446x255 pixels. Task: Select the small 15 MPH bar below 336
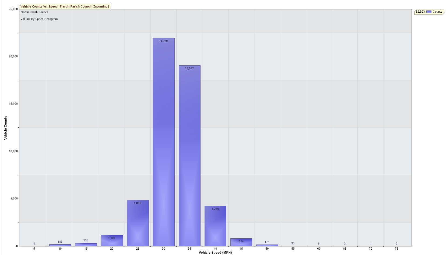tap(86, 245)
